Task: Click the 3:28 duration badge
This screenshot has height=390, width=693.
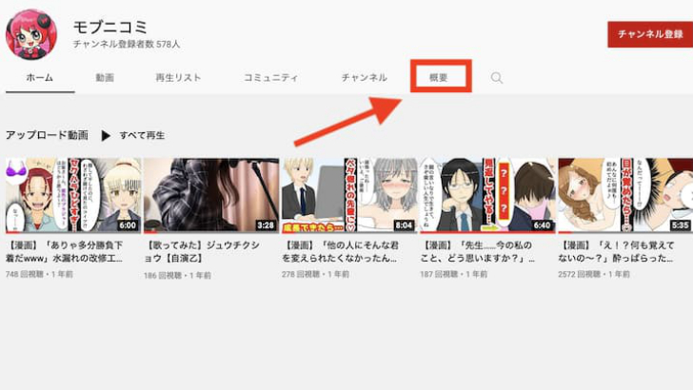Action: point(266,225)
